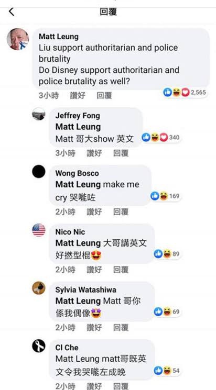Open Sylvia Watashiwa's avatar
The height and width of the screenshot is (390, 216).
tap(39, 288)
